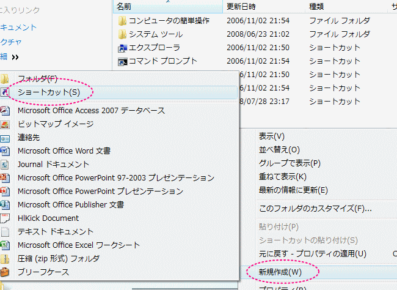Viewport: 397px width, 290px height.
Task: Click the Access database icon in submenu
Action: coord(5,111)
